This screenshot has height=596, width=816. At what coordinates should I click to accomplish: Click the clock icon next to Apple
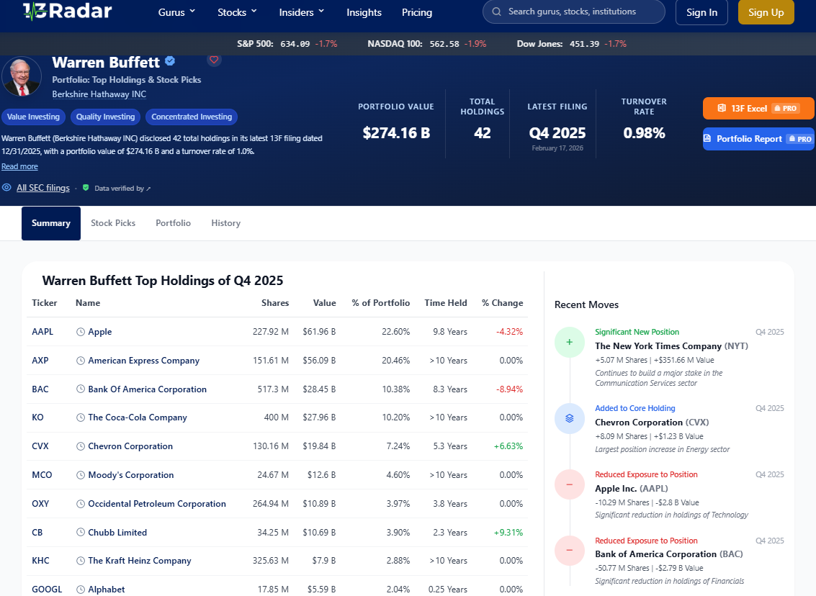(x=81, y=332)
